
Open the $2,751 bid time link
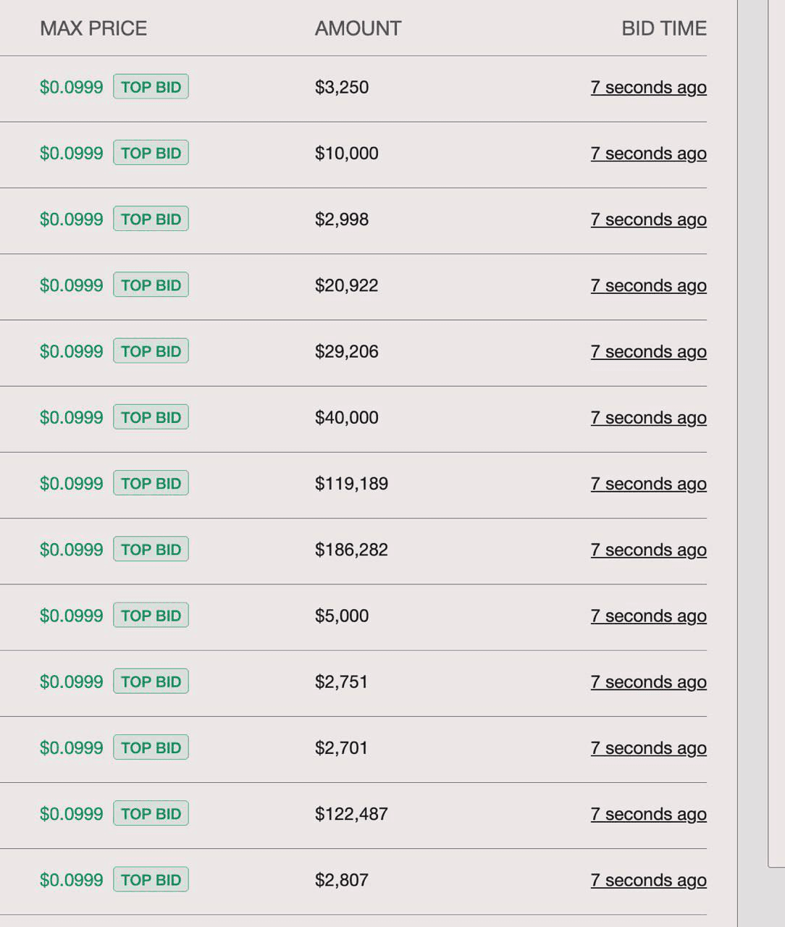click(648, 682)
